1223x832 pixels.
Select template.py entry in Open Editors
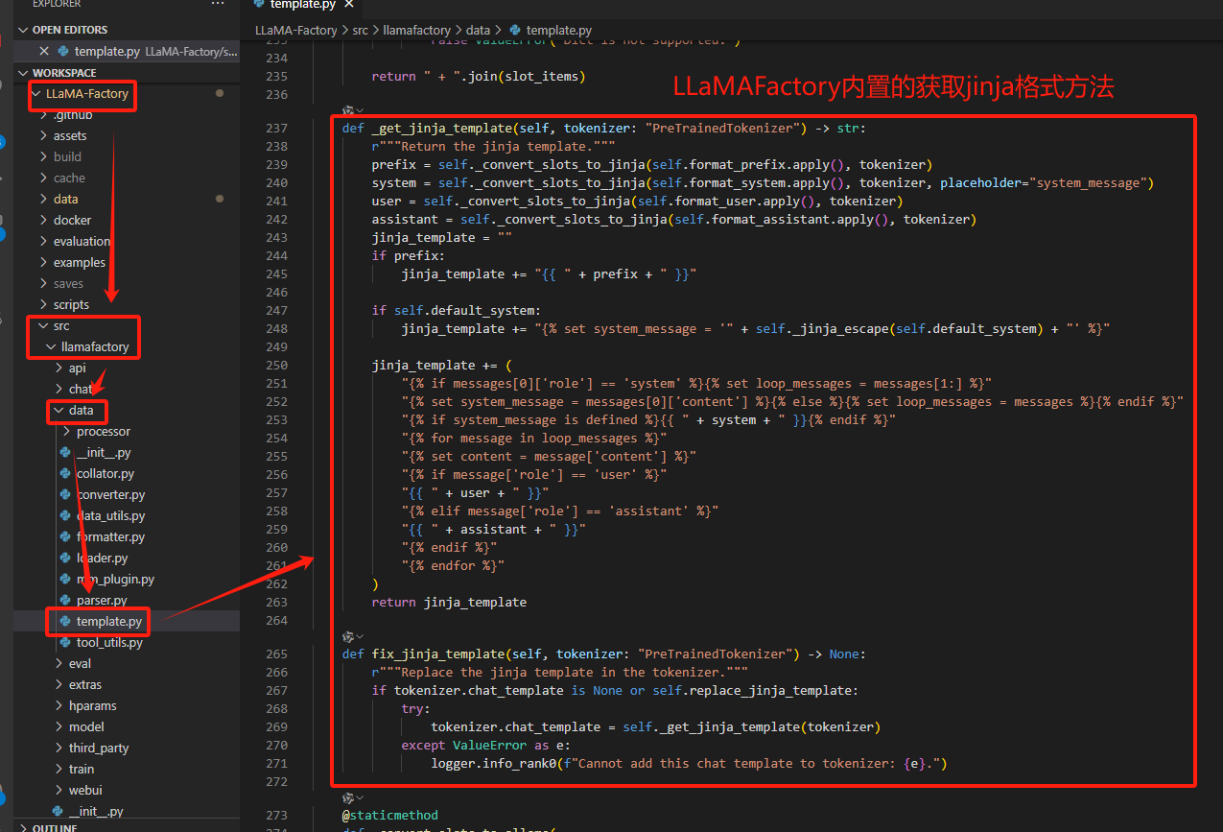[x=127, y=51]
